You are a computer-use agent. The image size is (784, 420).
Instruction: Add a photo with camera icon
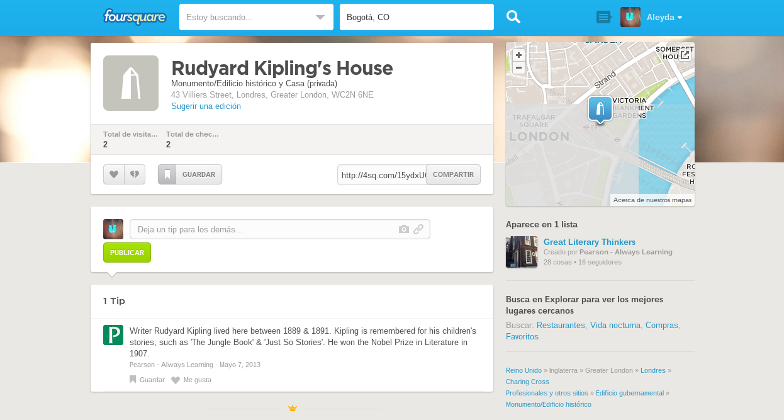coord(404,229)
